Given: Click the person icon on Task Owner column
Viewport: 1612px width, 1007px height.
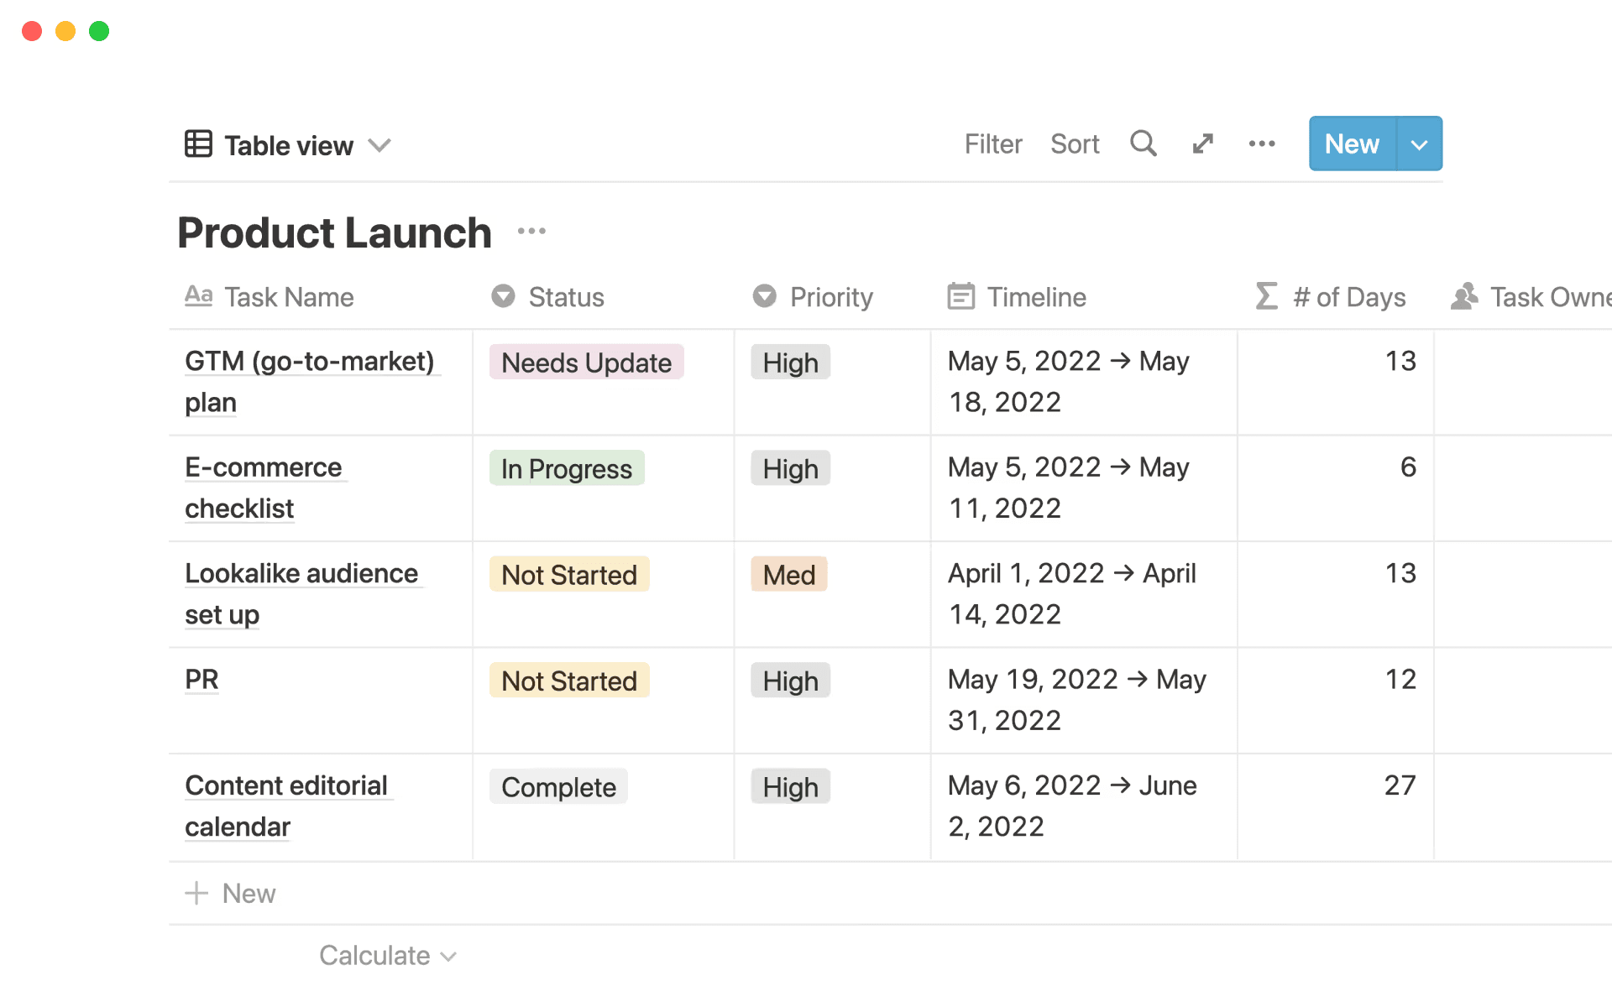Looking at the screenshot, I should coord(1464,296).
